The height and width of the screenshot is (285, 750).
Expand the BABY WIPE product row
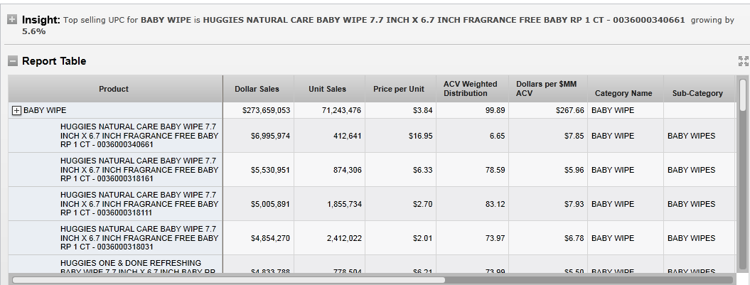pyautogui.click(x=17, y=111)
